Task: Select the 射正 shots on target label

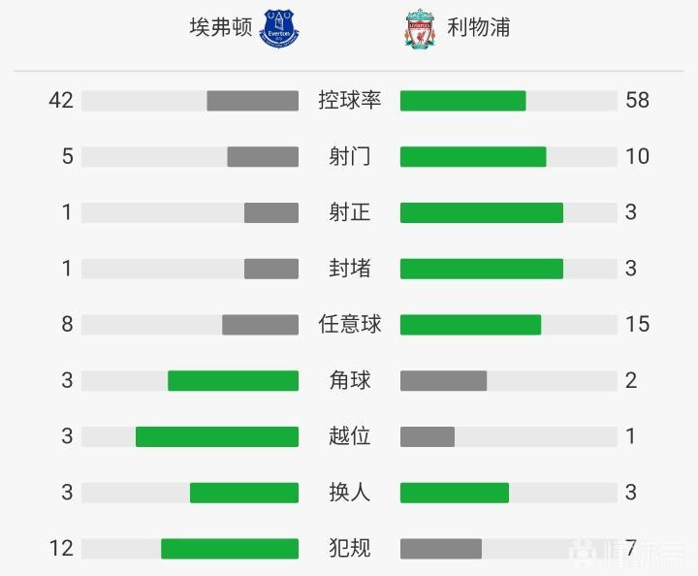Action: pyautogui.click(x=349, y=212)
